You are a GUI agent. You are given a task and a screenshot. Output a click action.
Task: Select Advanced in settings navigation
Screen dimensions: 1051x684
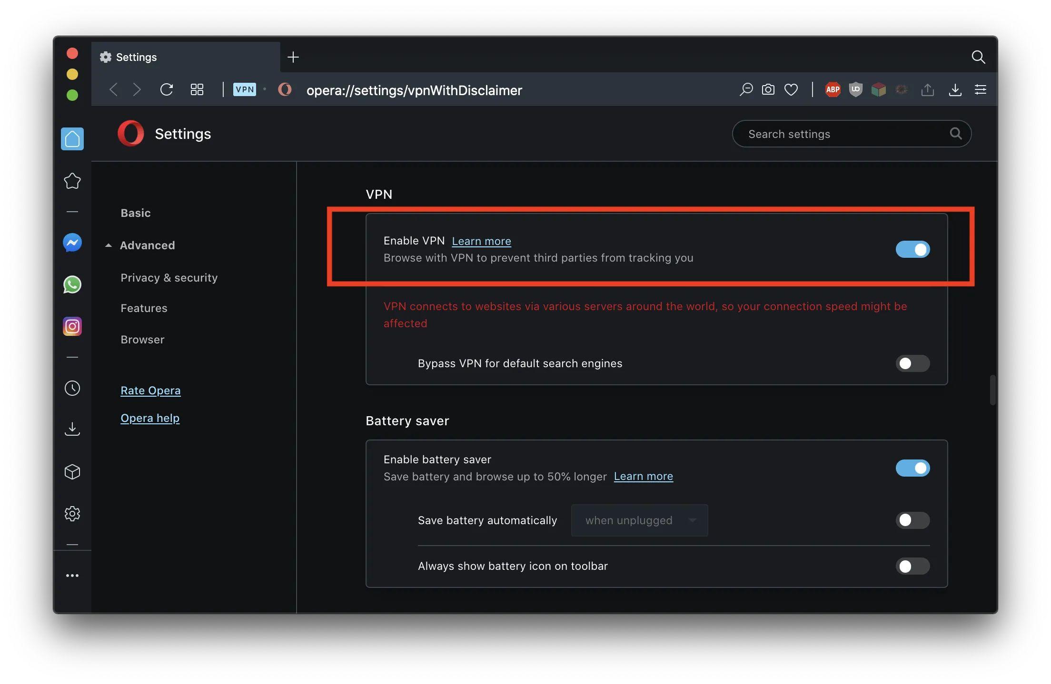click(x=147, y=245)
